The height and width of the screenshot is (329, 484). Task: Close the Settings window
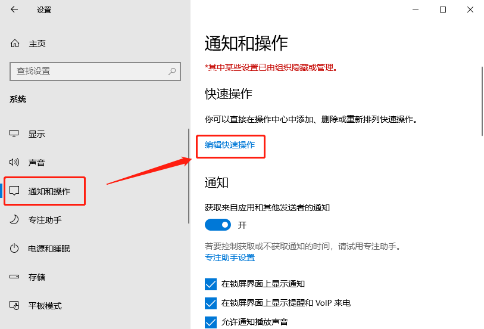point(470,10)
